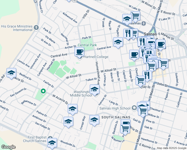The image size is (187, 150).
Task: Open the restaurant marker above John St
Action: [147, 75]
